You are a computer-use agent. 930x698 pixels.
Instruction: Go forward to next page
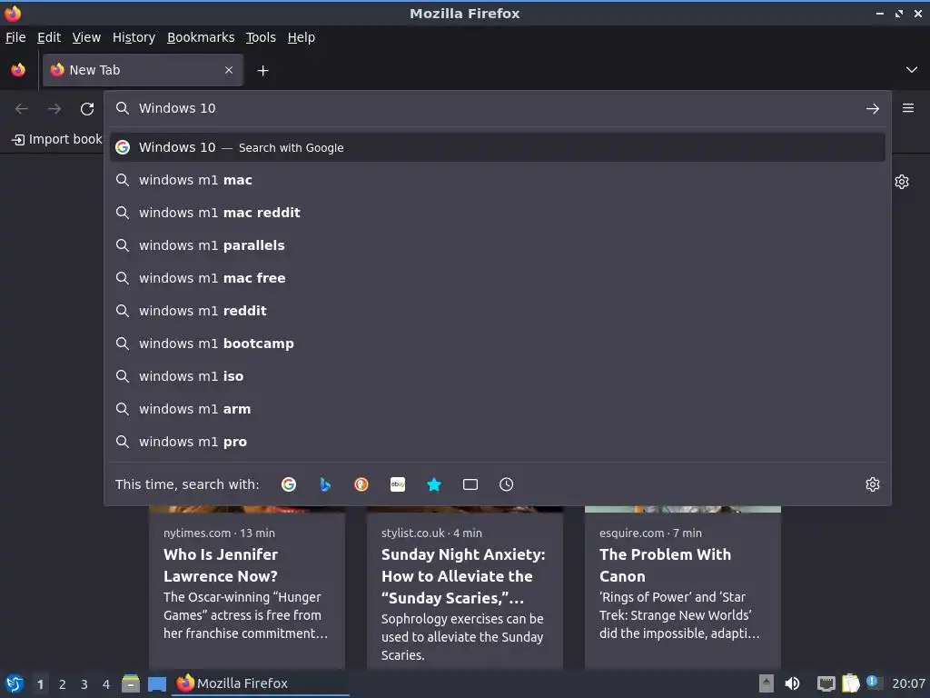coord(54,109)
